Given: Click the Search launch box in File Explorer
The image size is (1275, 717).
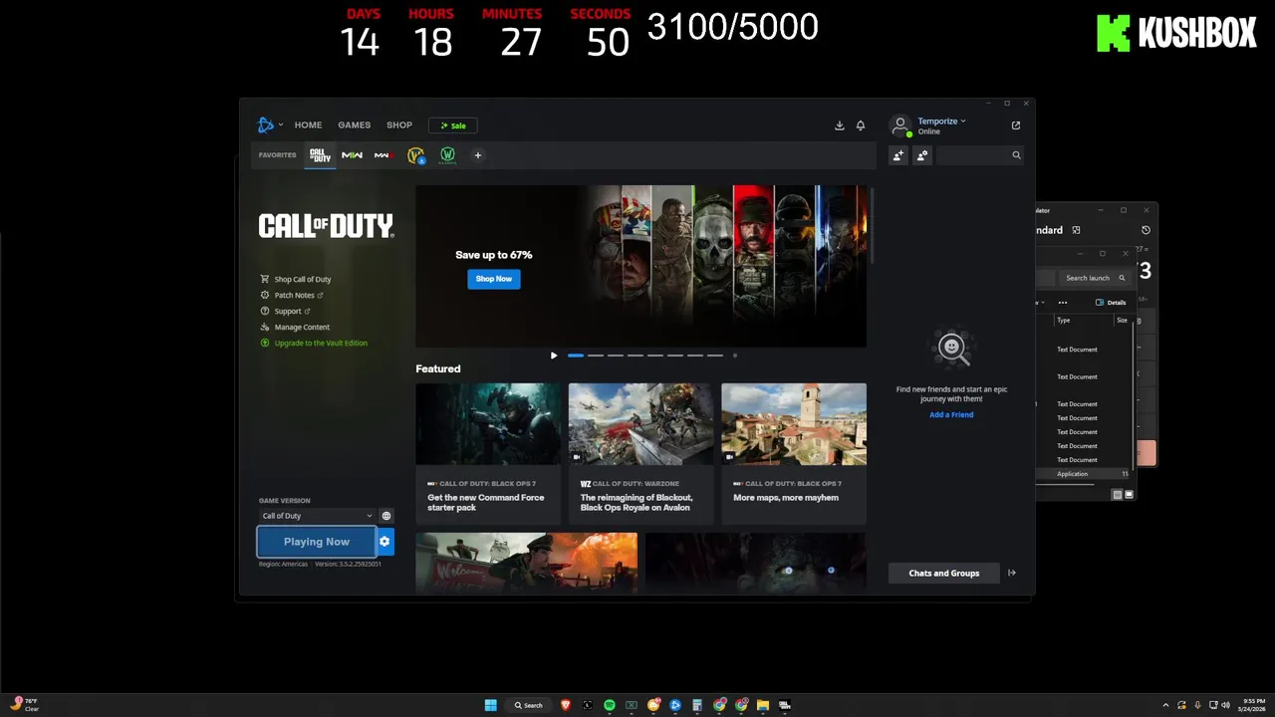Looking at the screenshot, I should (x=1095, y=278).
